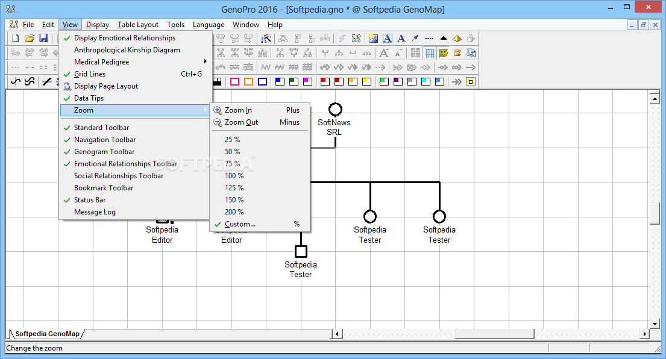
Task: Click the GenoPro icon left of File menu
Action: (x=14, y=25)
